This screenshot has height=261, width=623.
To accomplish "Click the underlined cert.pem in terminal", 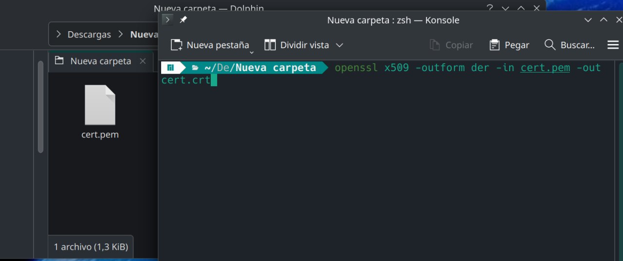I will pyautogui.click(x=545, y=68).
